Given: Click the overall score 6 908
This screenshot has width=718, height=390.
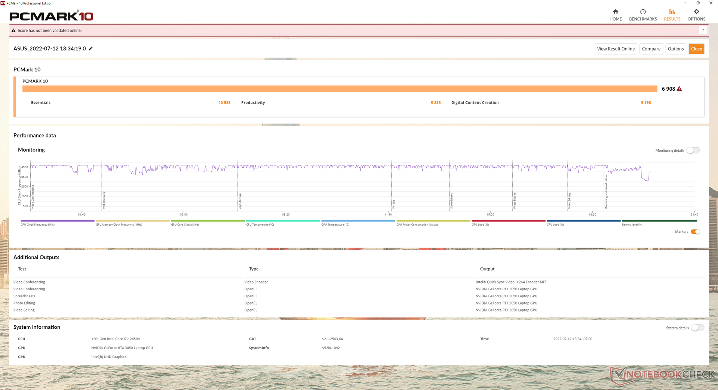Looking at the screenshot, I should [668, 89].
